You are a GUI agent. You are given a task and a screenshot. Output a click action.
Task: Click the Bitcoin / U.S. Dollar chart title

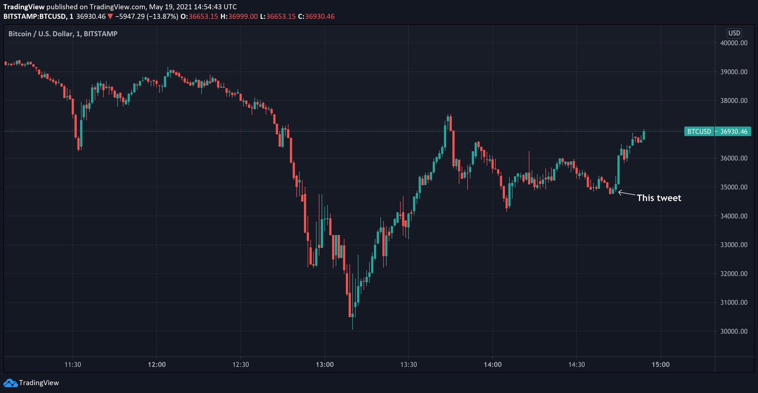pyautogui.click(x=63, y=34)
